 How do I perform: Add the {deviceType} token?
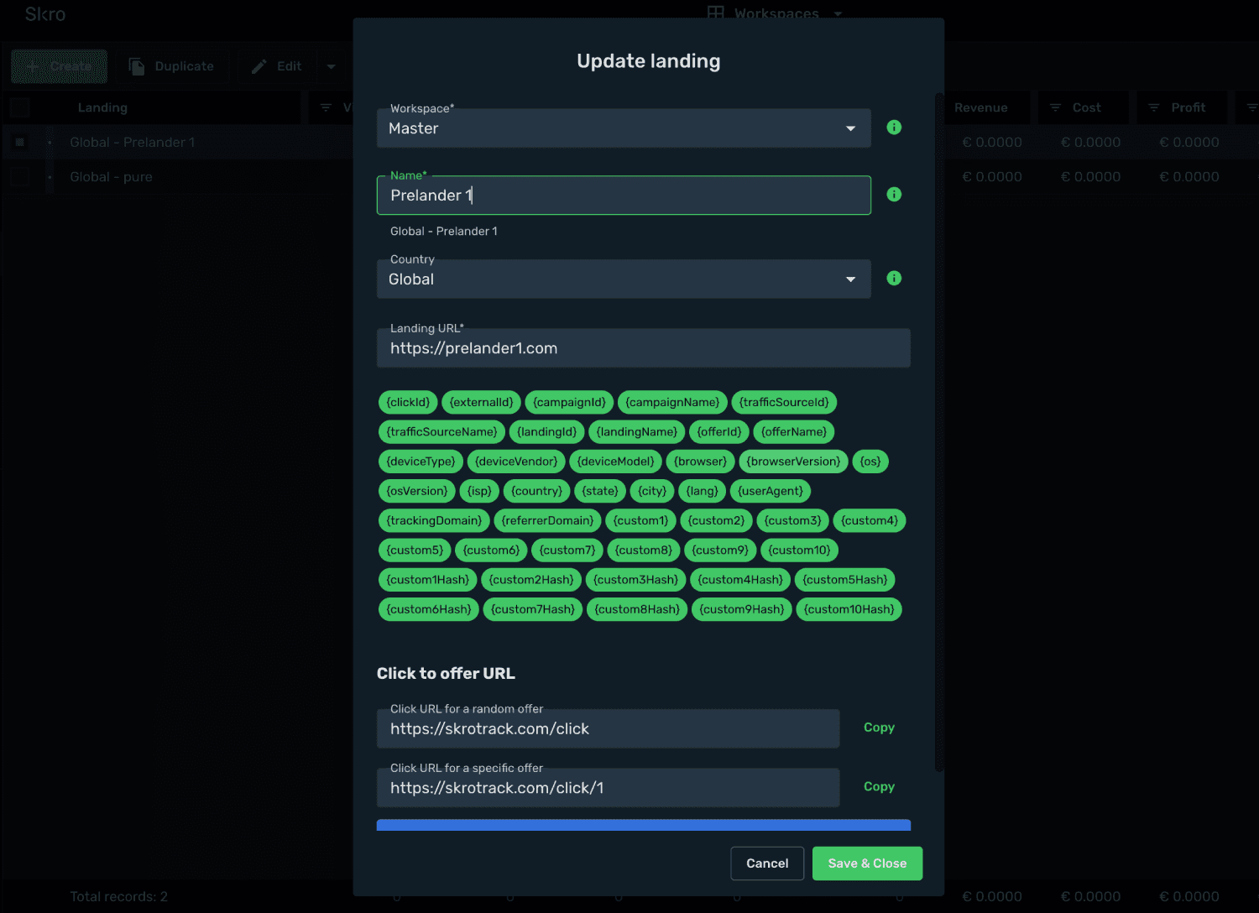pos(421,462)
